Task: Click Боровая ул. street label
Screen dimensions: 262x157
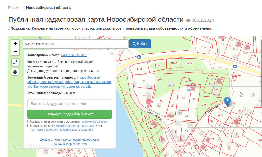Action: [212, 110]
